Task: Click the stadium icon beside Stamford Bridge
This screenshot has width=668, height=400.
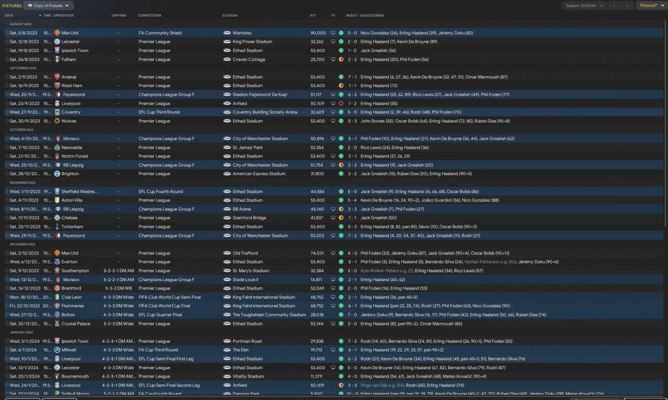Action: [226, 218]
